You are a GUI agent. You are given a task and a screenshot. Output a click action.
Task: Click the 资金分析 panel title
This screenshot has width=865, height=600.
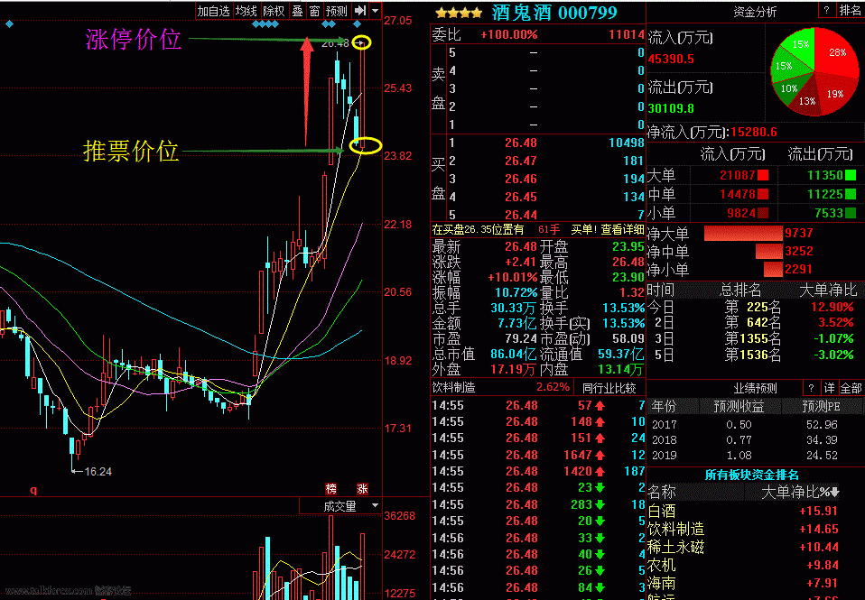(x=755, y=12)
